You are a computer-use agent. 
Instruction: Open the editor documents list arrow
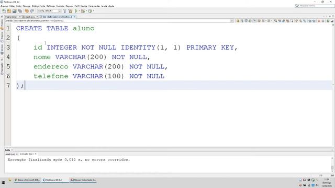click(x=330, y=16)
